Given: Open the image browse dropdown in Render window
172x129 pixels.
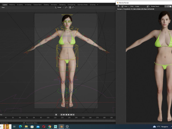Looking at the screenshot, I should pyautogui.click(x=148, y=6).
